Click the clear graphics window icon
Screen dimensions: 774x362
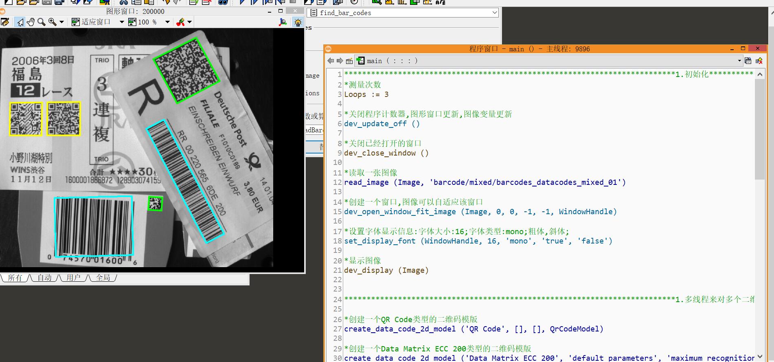(5, 22)
